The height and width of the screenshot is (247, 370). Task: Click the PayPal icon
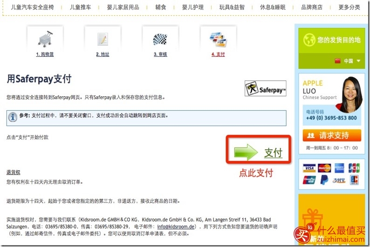coord(324,180)
